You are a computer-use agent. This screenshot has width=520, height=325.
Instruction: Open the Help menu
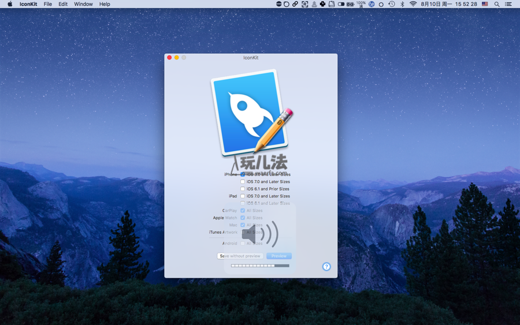tap(105, 4)
